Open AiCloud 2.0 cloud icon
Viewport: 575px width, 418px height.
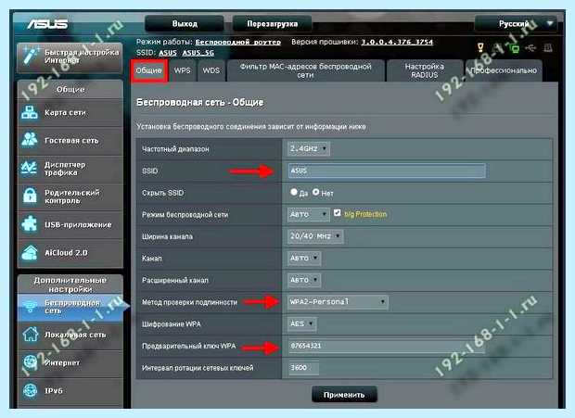(x=30, y=252)
